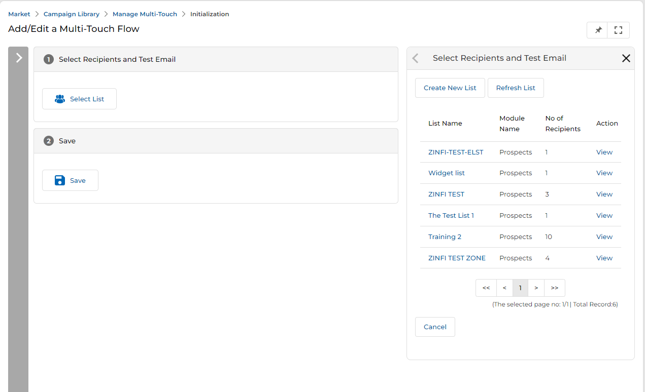Image resolution: width=645 pixels, height=392 pixels.
Task: Click the List Name column header
Action: 445,123
